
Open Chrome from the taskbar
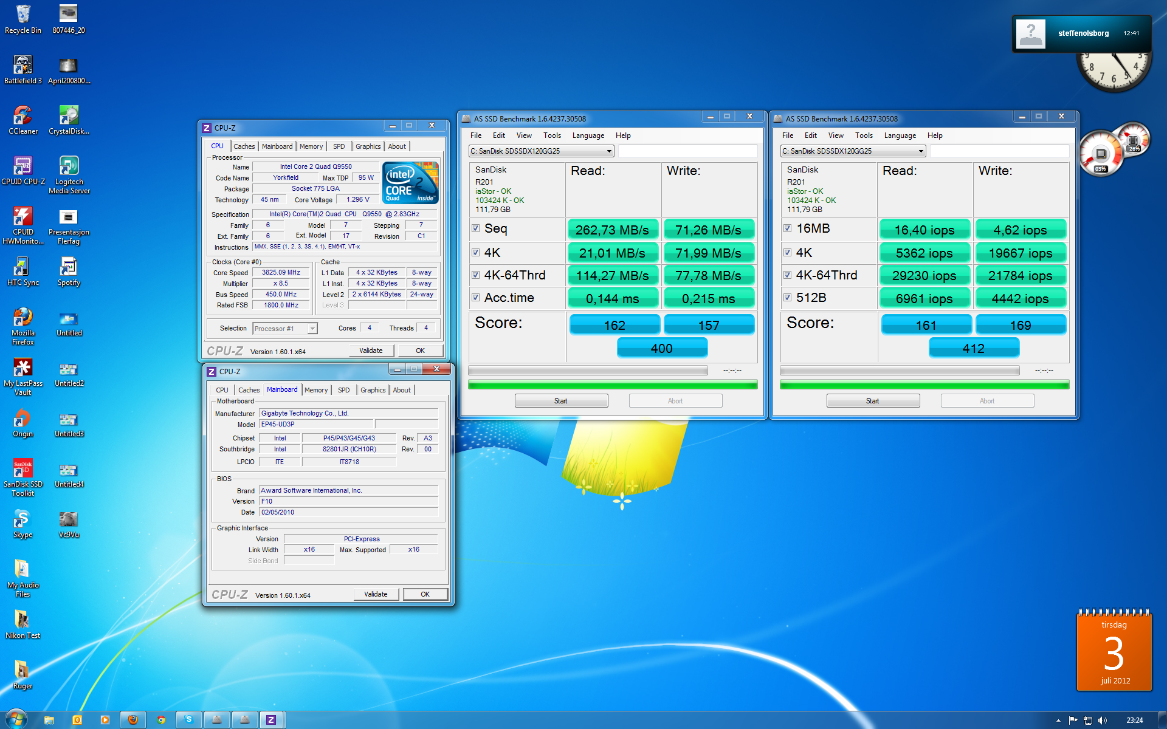coord(161,720)
